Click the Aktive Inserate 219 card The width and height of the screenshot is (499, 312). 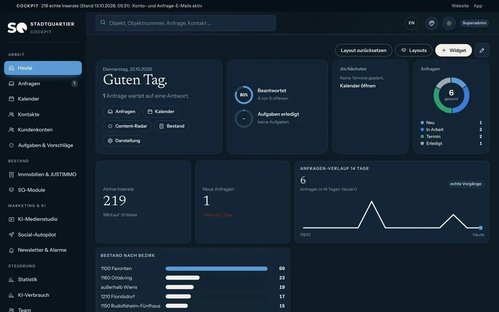(x=143, y=202)
